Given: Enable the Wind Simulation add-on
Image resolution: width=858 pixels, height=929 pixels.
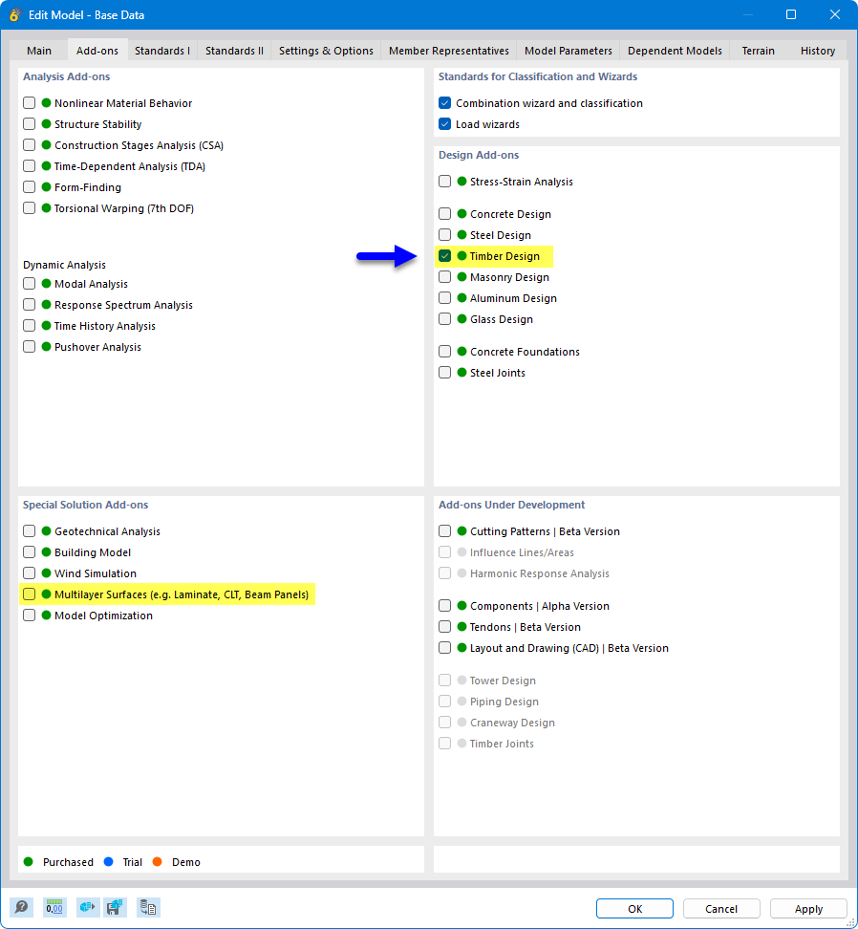Looking at the screenshot, I should [x=29, y=573].
